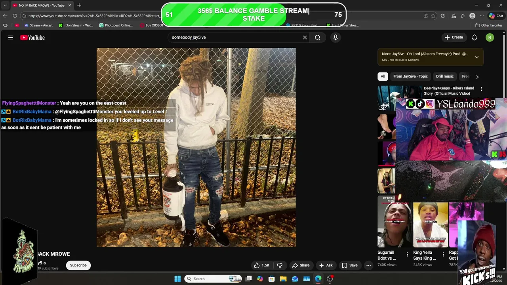Open OBS Studio from the taskbar

[x=330, y=279]
